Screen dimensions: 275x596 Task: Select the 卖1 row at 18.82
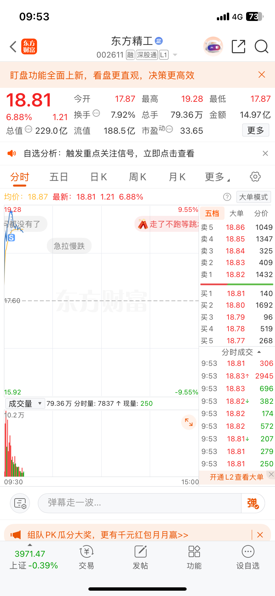point(236,274)
